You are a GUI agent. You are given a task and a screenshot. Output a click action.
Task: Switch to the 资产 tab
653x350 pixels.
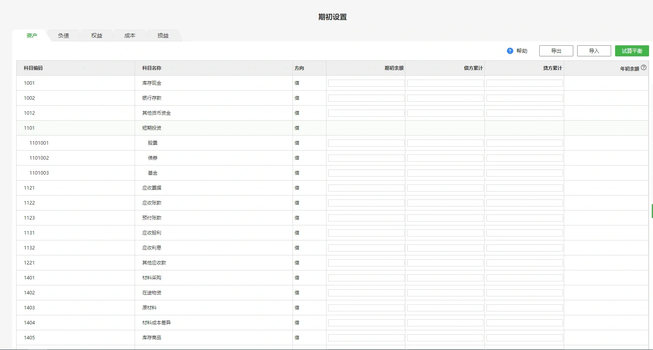pos(32,35)
